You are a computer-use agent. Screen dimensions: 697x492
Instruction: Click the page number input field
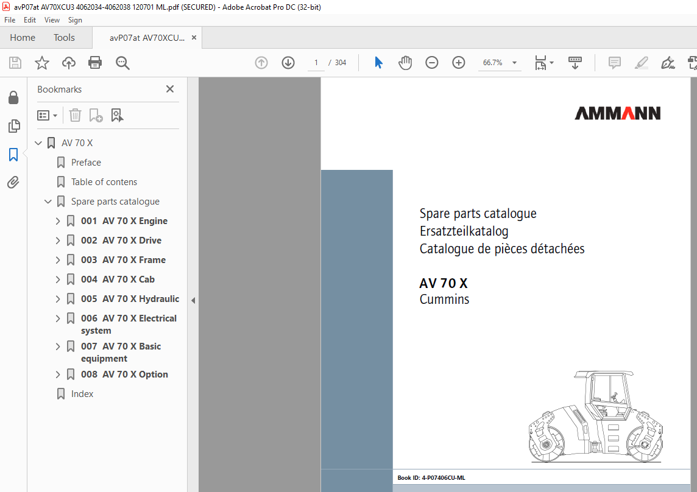pos(316,63)
